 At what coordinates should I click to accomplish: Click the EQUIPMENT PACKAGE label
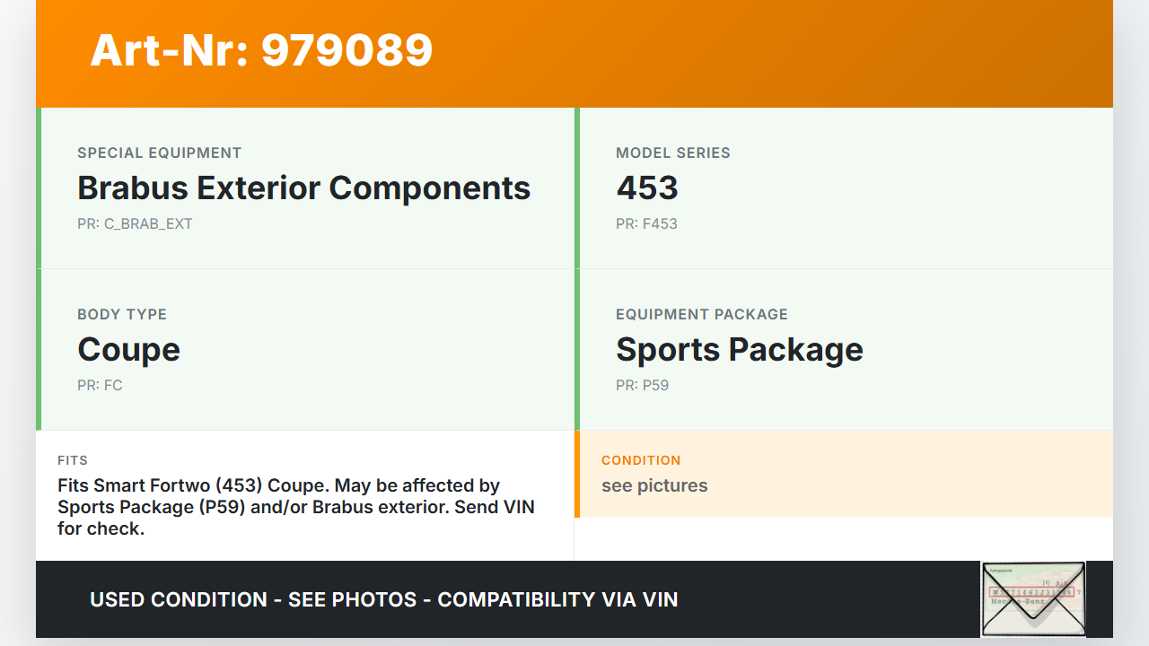coord(701,314)
